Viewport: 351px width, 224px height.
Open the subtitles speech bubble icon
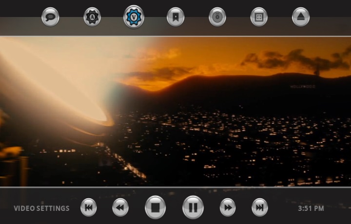(50, 17)
